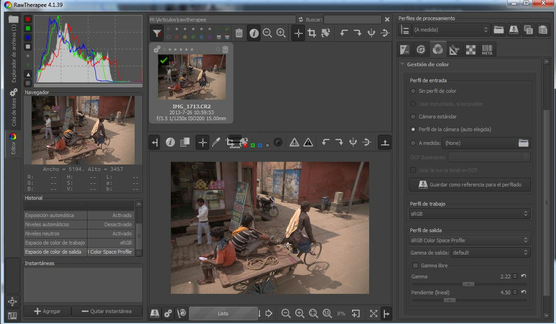Zoom to fit the image in the editor

coord(313,313)
